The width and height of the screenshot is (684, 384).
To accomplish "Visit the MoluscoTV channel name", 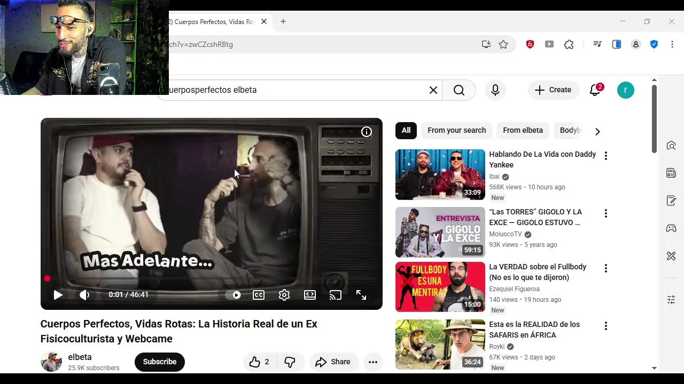I will (x=506, y=234).
